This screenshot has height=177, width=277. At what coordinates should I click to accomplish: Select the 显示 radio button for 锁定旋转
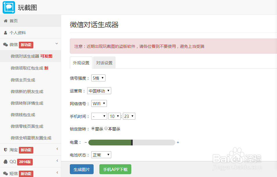[93, 128]
